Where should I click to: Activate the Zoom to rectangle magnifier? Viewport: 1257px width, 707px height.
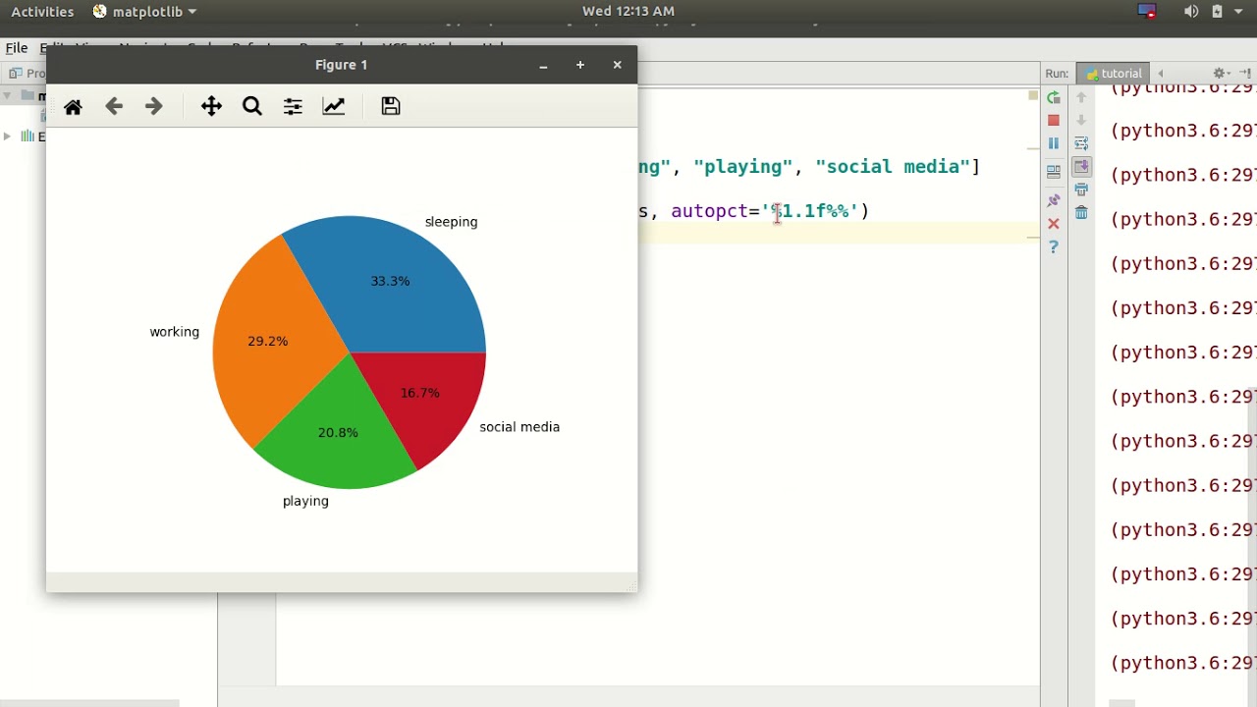(x=252, y=106)
